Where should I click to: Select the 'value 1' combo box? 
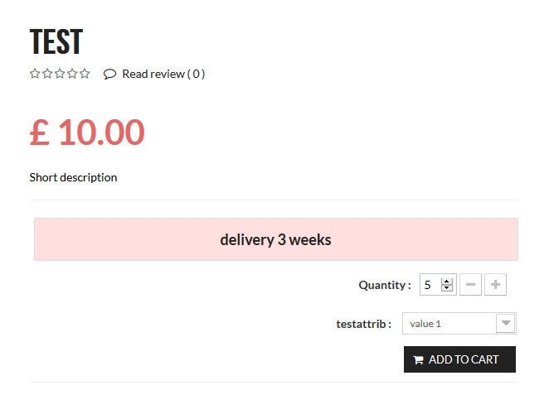[449, 323]
